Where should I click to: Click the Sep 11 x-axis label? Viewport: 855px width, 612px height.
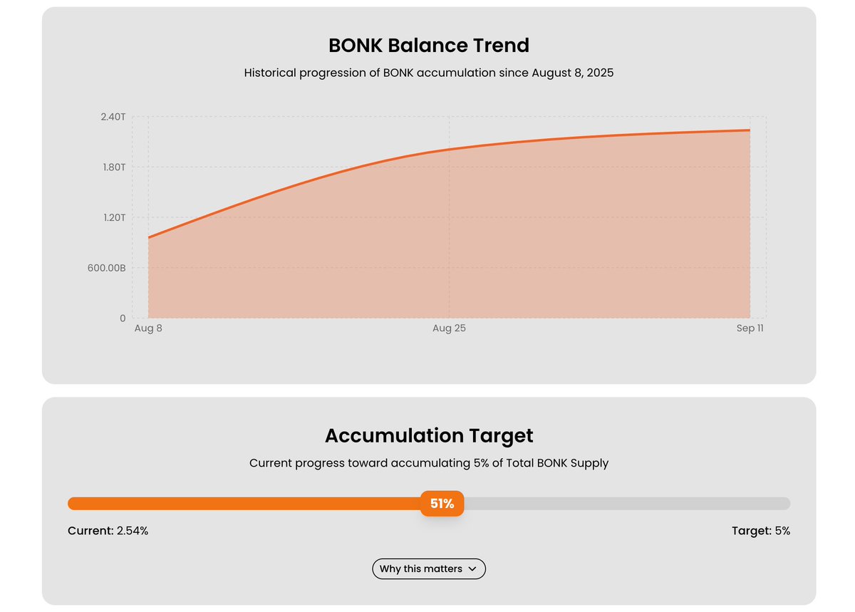tap(750, 328)
